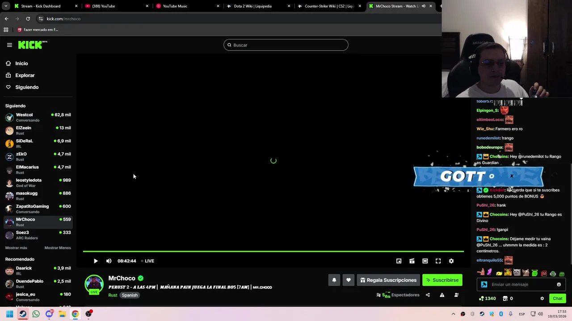
Task: Select leostyledota in the following list
Action: (38, 183)
